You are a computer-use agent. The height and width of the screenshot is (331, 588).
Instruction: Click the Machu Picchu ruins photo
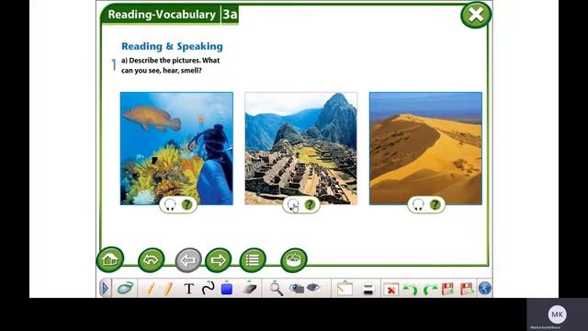(x=300, y=148)
